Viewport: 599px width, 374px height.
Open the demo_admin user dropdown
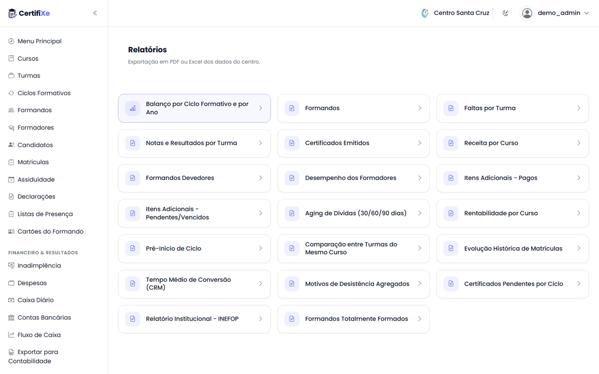(x=556, y=13)
